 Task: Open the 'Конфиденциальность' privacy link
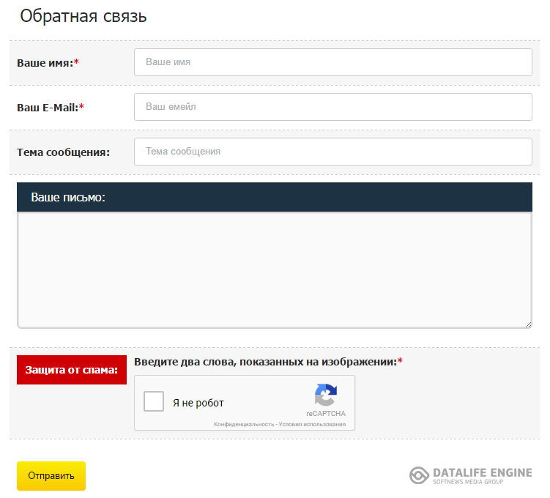[x=244, y=424]
